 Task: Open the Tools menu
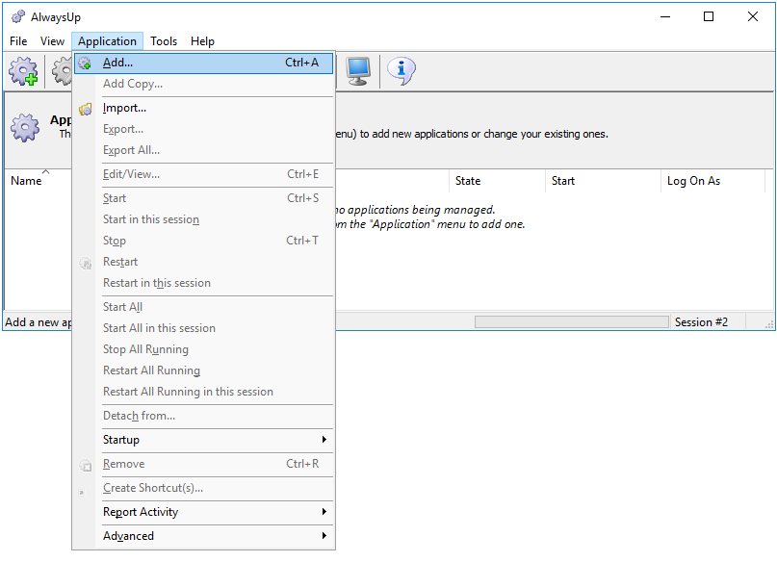pyautogui.click(x=164, y=41)
